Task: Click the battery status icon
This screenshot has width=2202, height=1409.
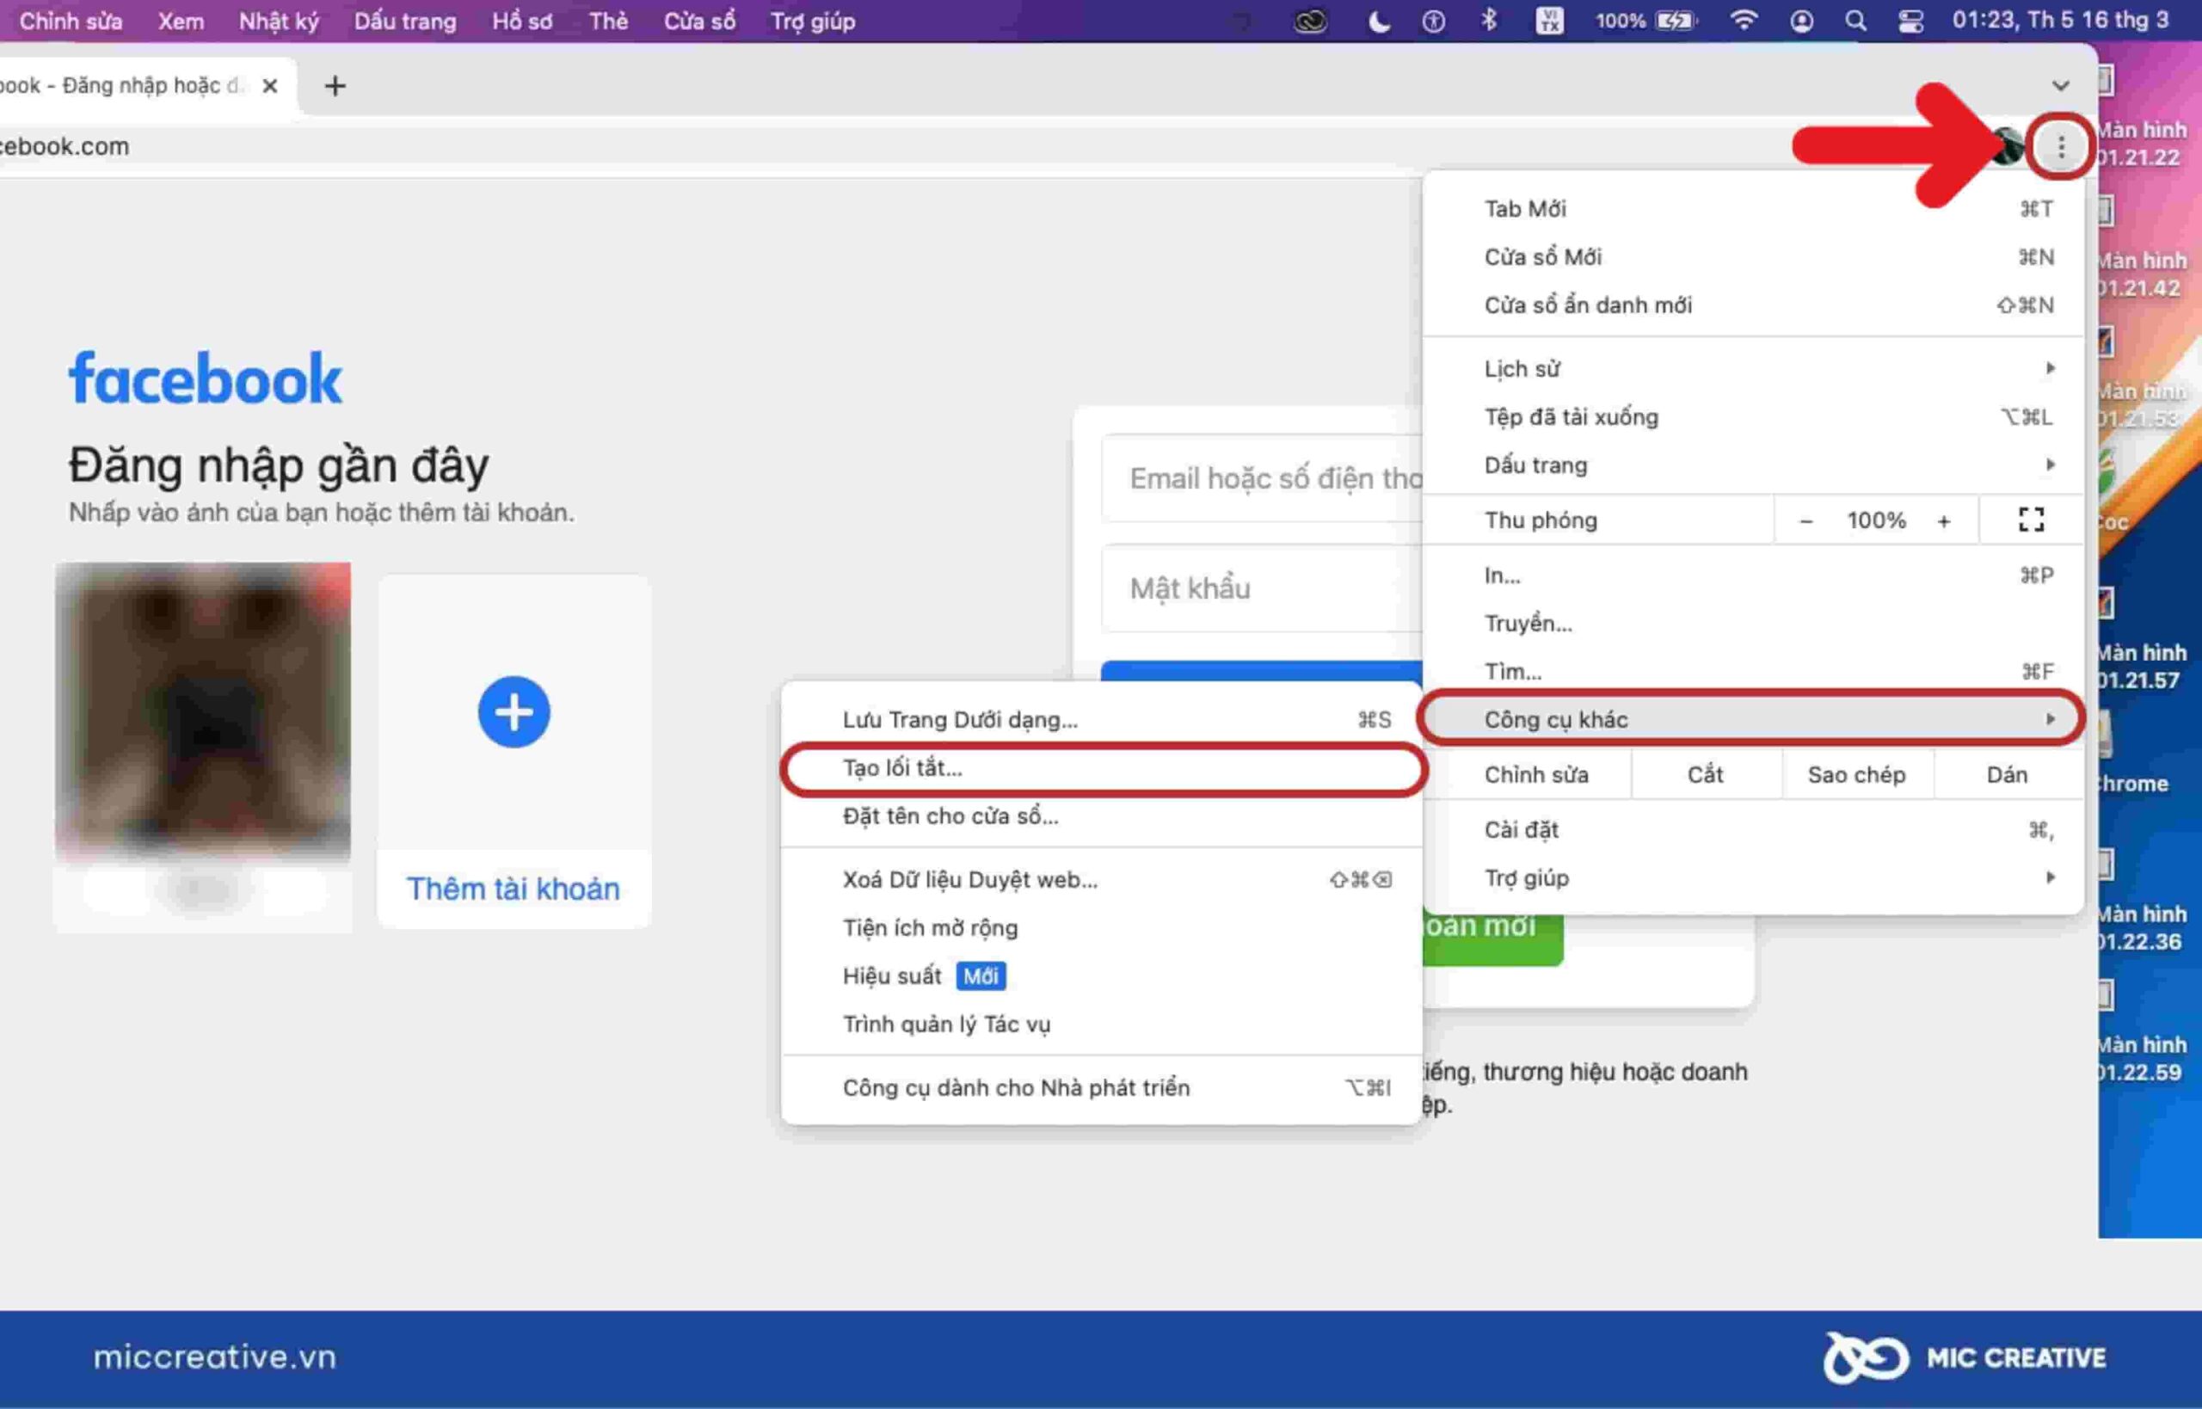Action: (1677, 20)
